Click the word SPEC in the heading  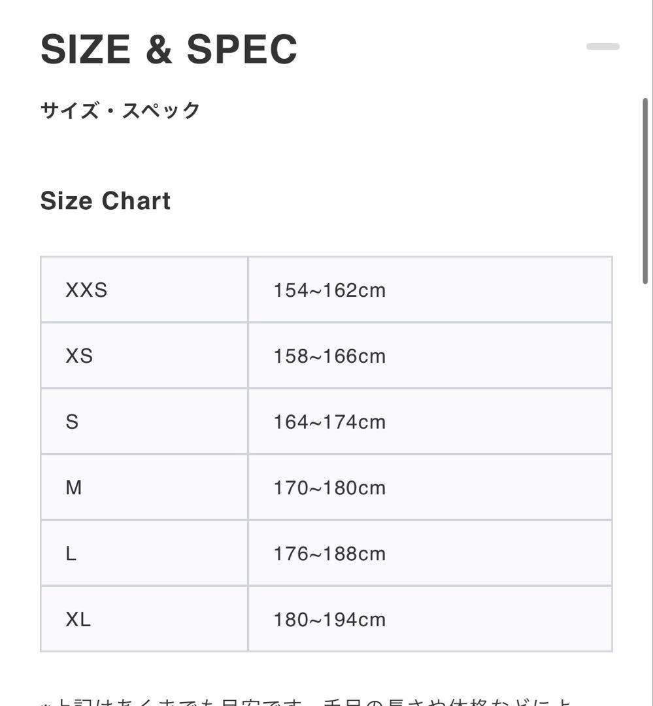click(242, 49)
